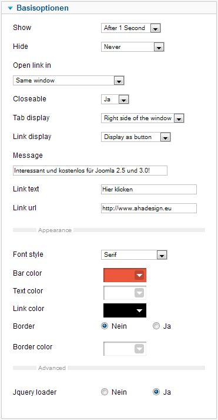Open the Tab display dropdown
The image size is (218, 420).
click(143, 118)
